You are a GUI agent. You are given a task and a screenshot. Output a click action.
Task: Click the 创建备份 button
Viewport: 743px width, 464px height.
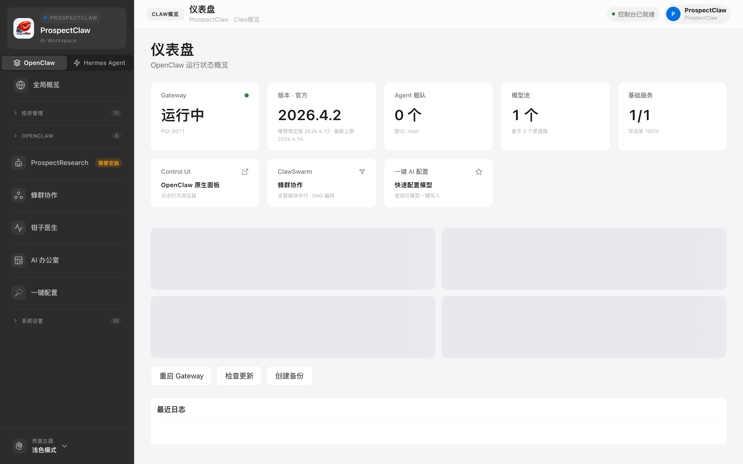289,376
